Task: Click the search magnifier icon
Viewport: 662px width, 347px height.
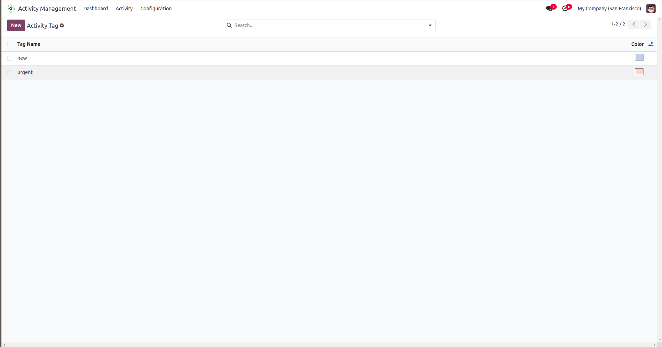Action: (229, 25)
